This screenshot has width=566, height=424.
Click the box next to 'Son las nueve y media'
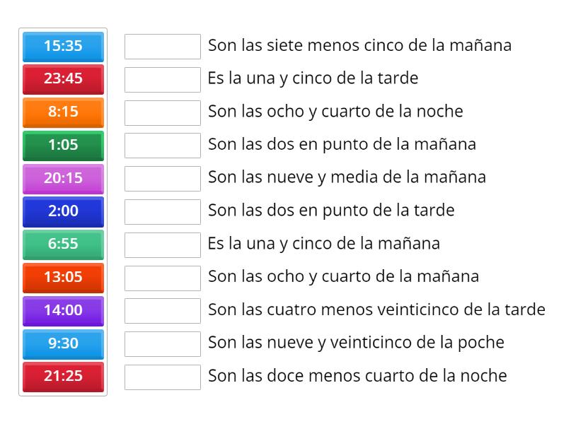coord(162,179)
